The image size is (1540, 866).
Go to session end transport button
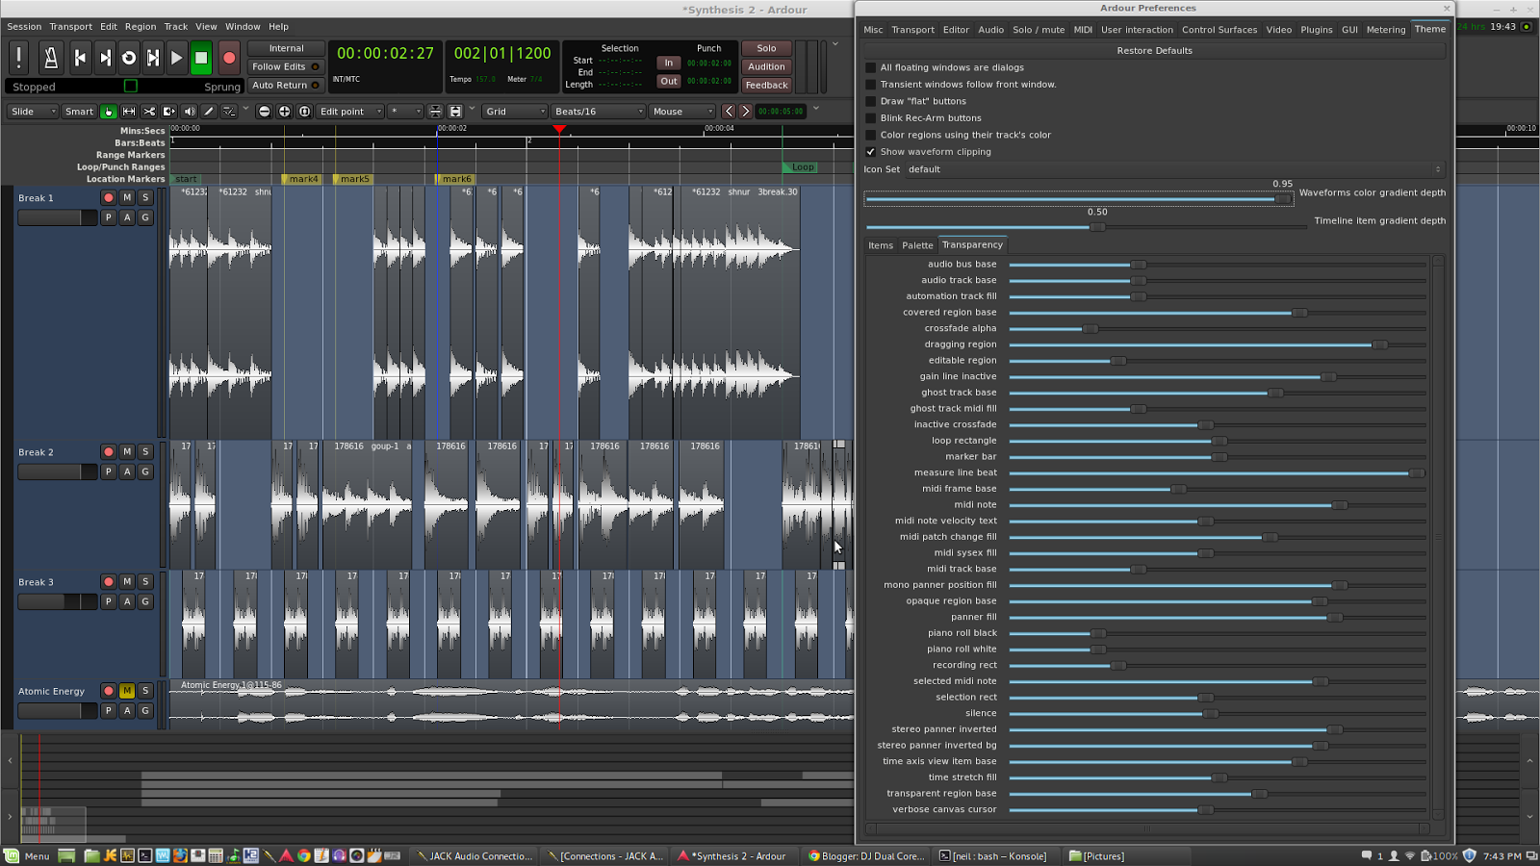click(x=105, y=58)
